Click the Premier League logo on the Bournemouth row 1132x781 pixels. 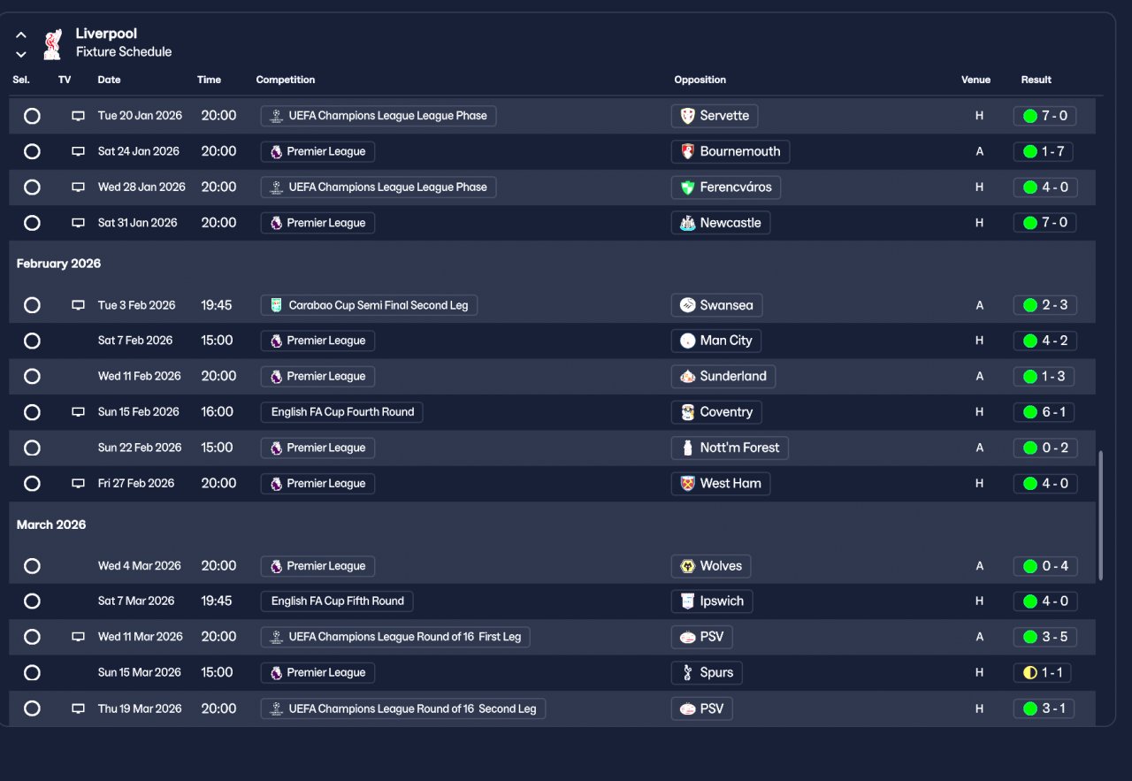(x=277, y=151)
